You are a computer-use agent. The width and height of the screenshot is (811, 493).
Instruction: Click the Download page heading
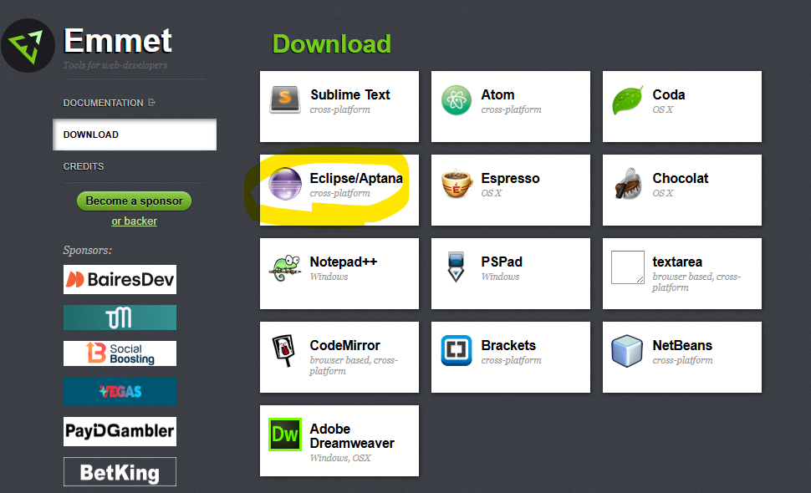(x=332, y=44)
